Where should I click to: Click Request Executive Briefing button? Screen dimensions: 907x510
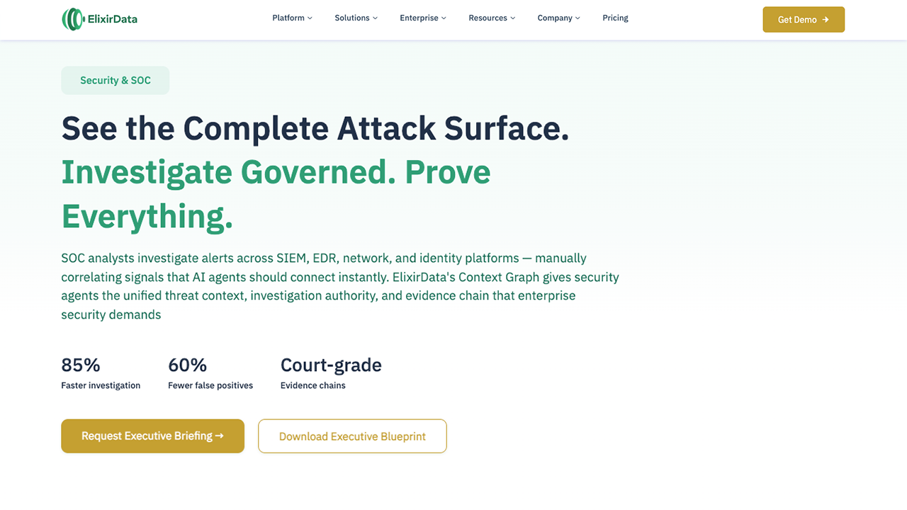[152, 436]
